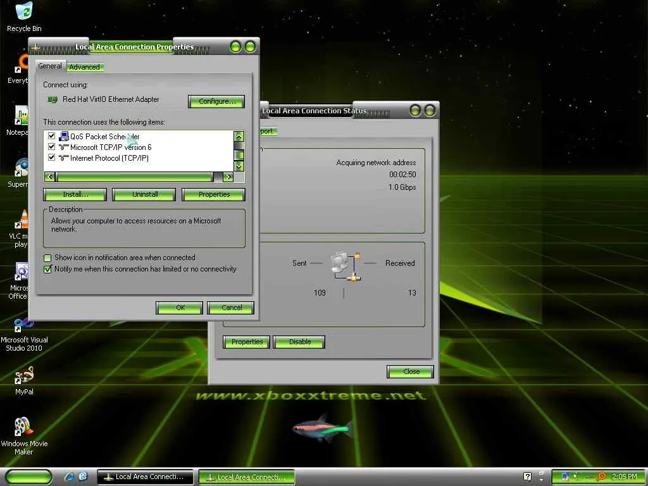Click the items list scroll up arrow
648x486 pixels.
pos(239,137)
